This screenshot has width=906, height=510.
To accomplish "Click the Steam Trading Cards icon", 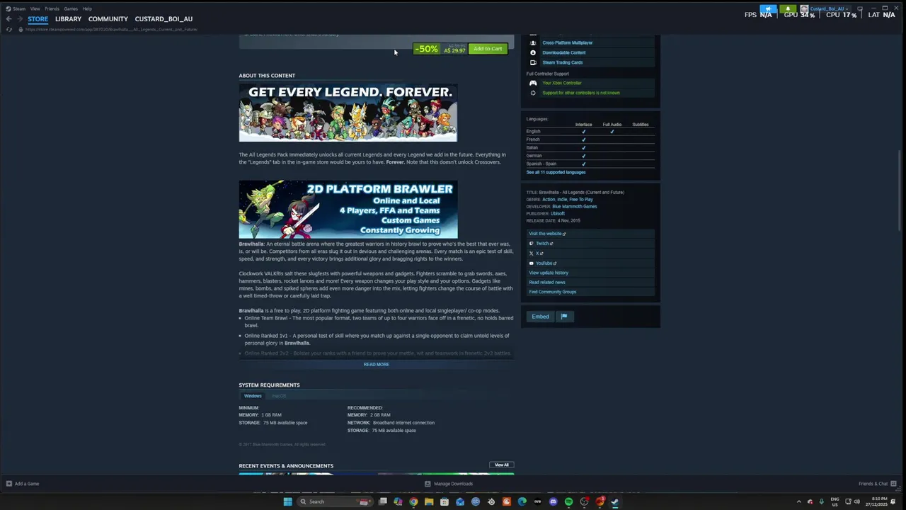I will [533, 62].
